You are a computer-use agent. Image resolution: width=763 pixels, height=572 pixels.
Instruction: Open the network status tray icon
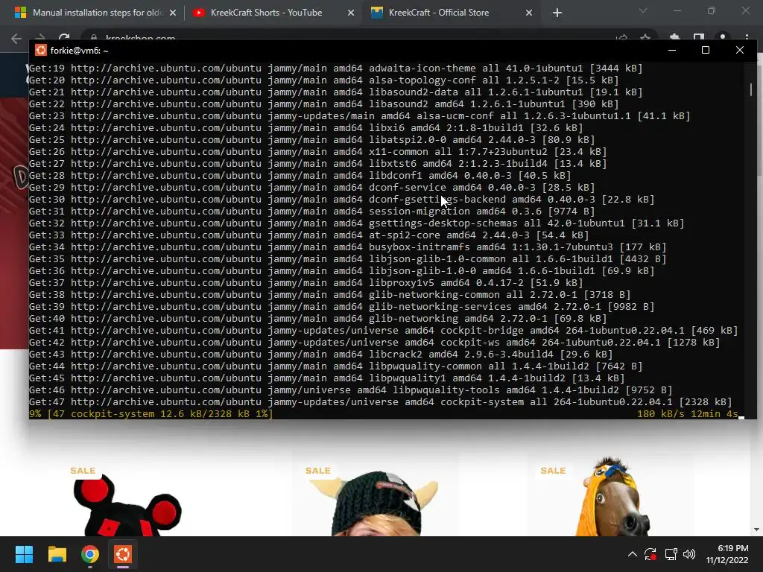671,554
